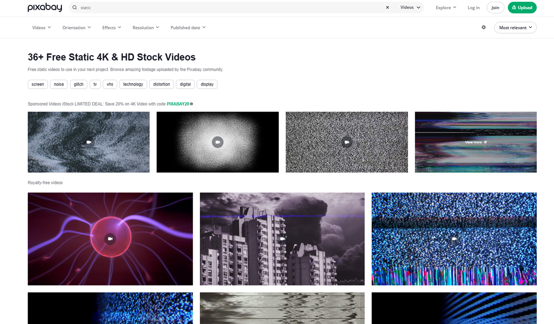Click the camera icon on the blue glitch video
The width and height of the screenshot is (554, 324).
pos(454,238)
